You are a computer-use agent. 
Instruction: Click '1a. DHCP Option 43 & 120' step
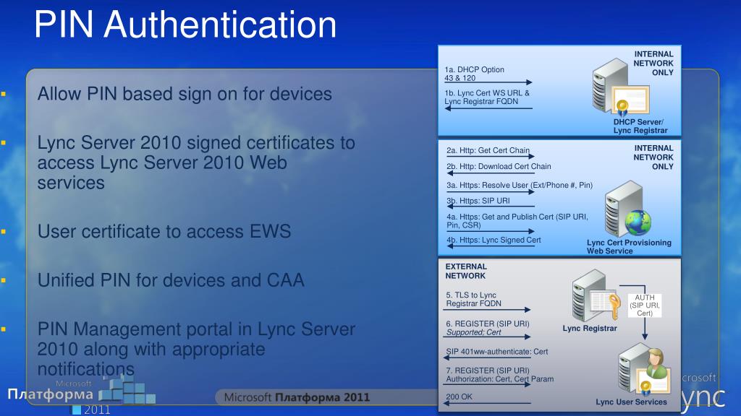pos(475,74)
